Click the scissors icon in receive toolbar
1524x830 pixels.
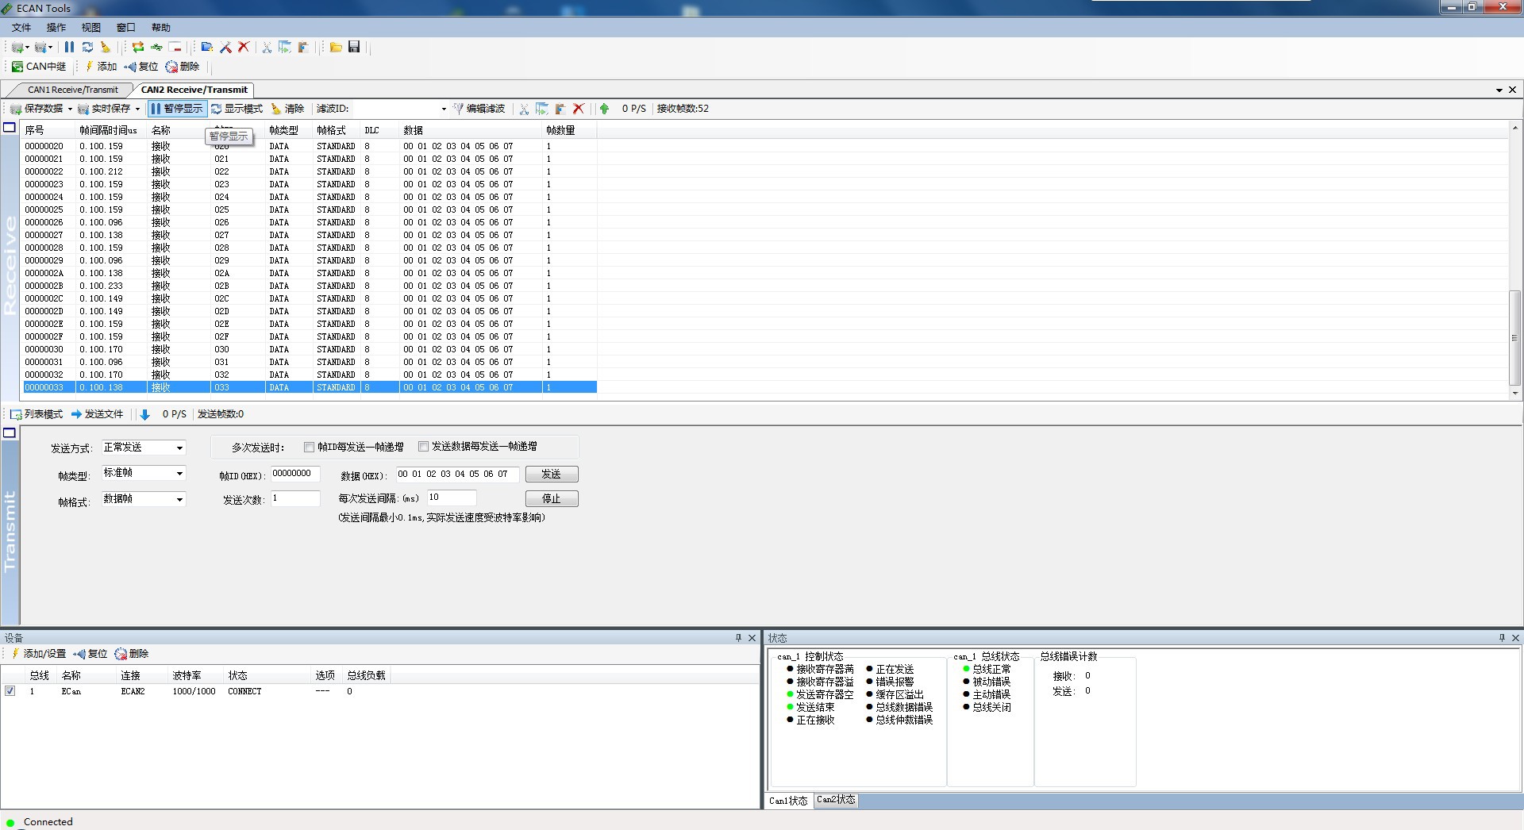[x=524, y=109]
